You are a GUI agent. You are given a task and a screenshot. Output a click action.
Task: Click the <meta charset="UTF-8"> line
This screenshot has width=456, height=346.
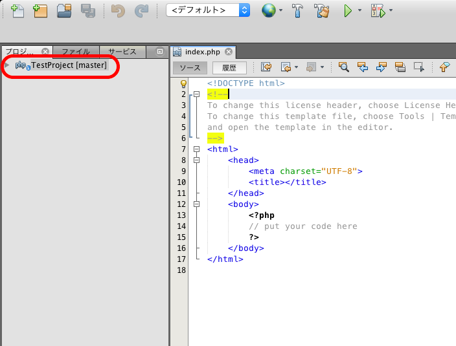pyautogui.click(x=306, y=171)
